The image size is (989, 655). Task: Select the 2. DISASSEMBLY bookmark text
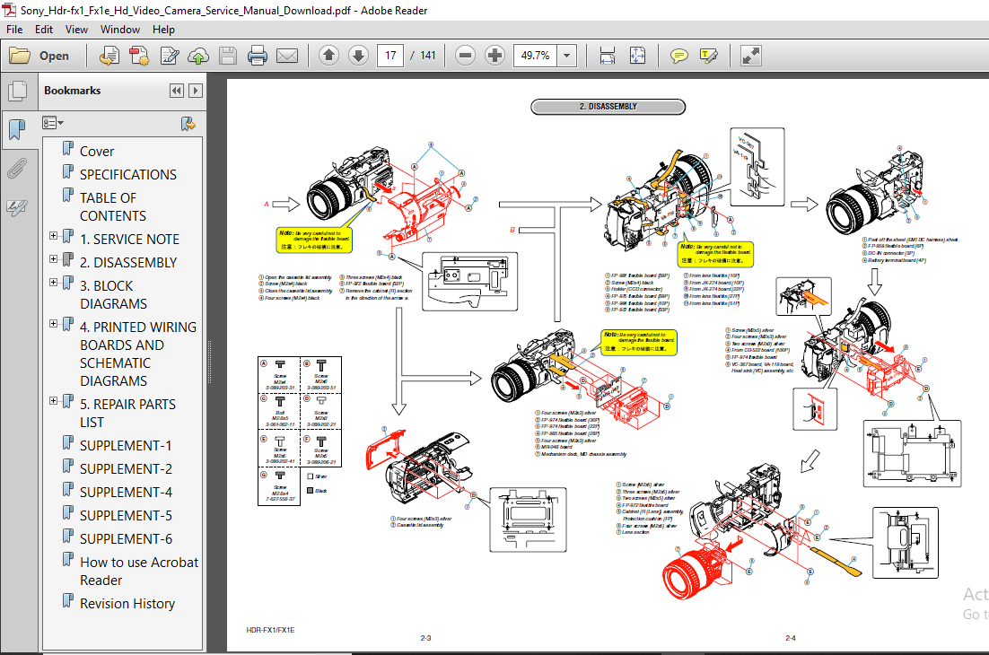point(128,263)
